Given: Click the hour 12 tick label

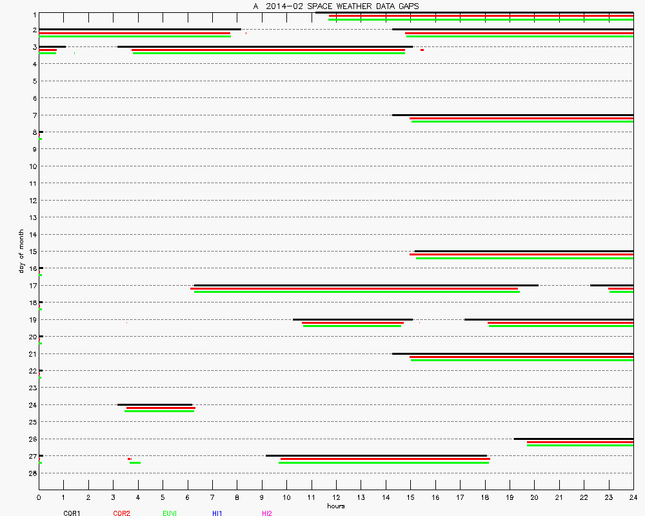Looking at the screenshot, I should [x=336, y=498].
